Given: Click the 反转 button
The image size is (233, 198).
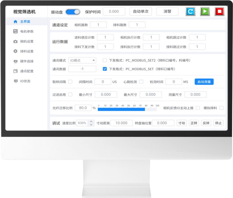Looking at the screenshot, I should pyautogui.click(x=206, y=123).
